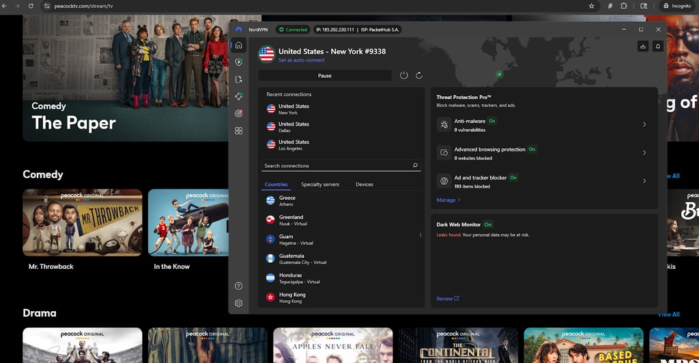The height and width of the screenshot is (363, 699).
Task: Click the browser tab search icon
Action: [644, 5]
